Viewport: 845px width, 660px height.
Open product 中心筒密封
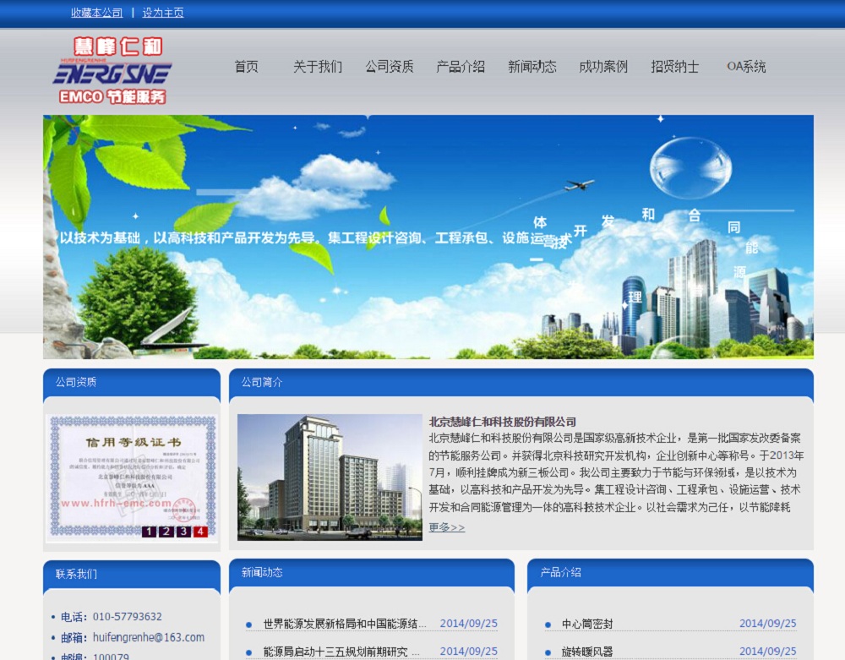coord(587,624)
